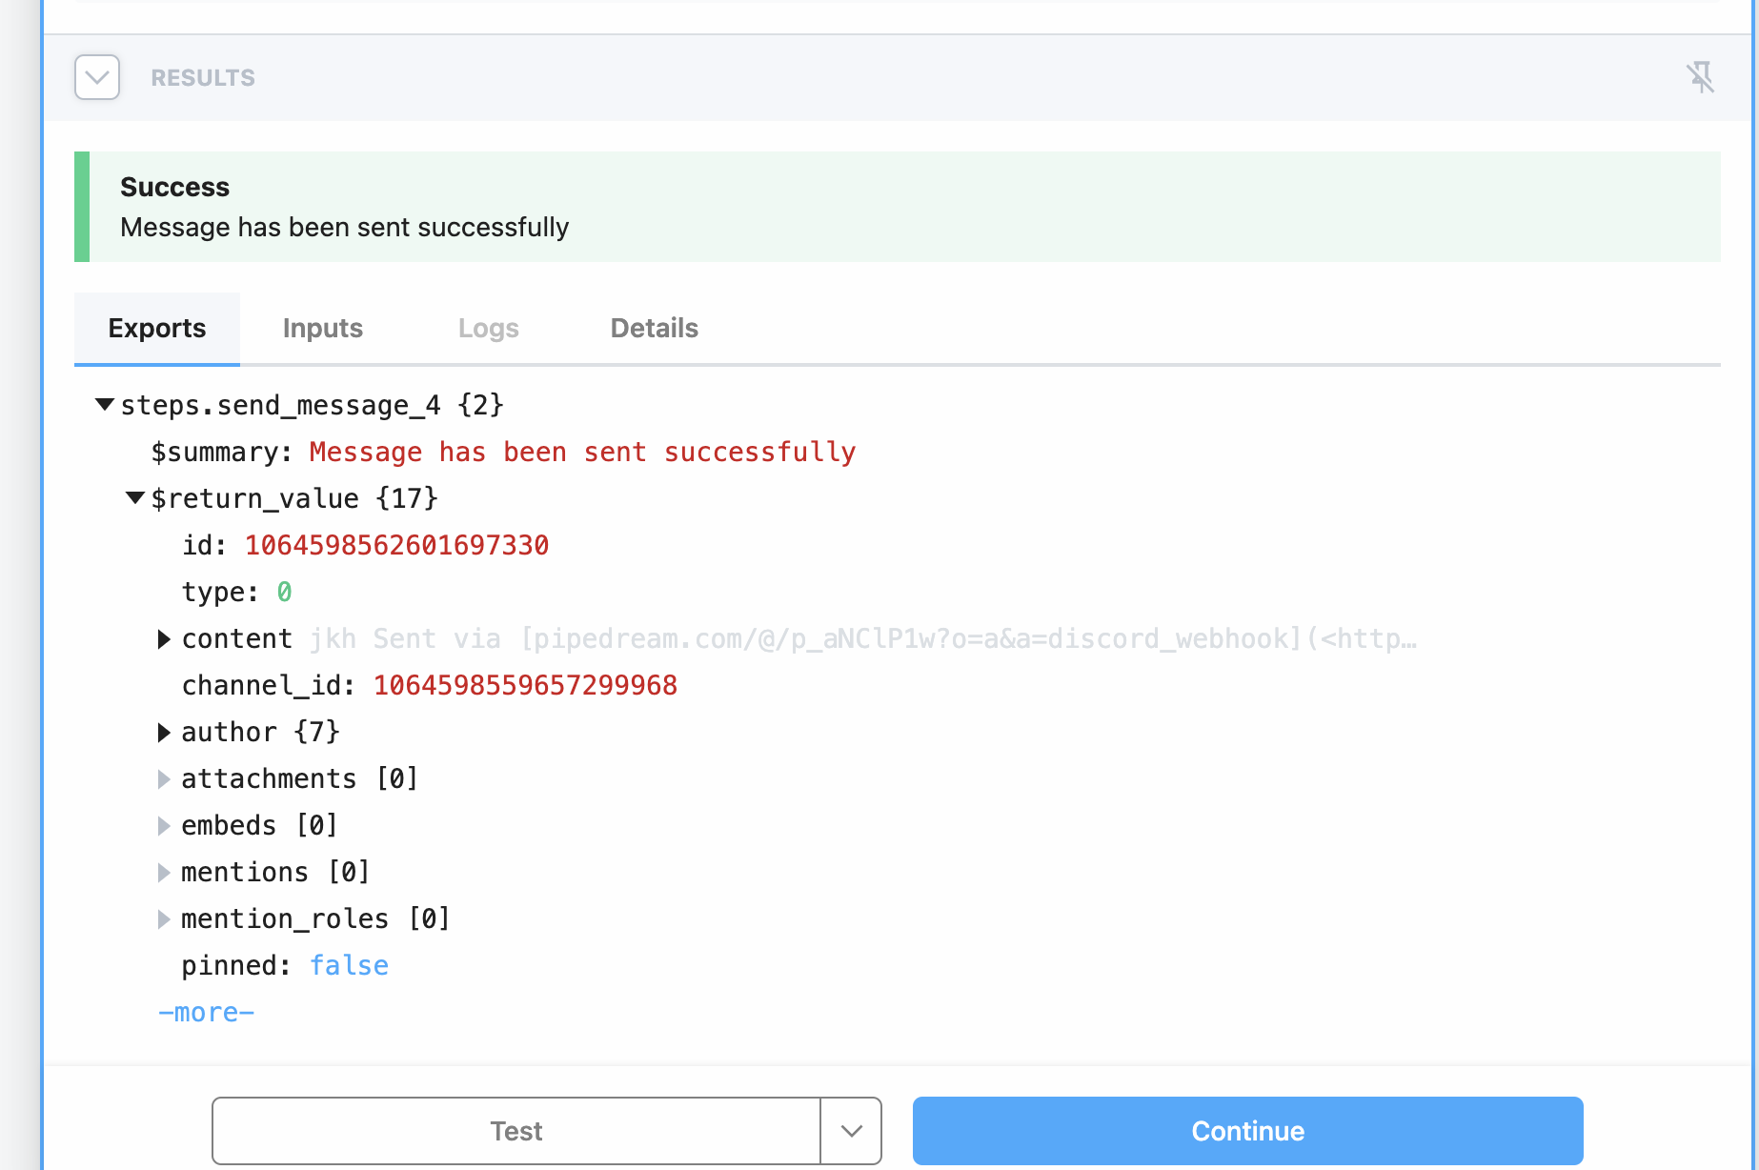The image size is (1759, 1170).
Task: Switch to the Inputs tab
Action: pos(322,328)
